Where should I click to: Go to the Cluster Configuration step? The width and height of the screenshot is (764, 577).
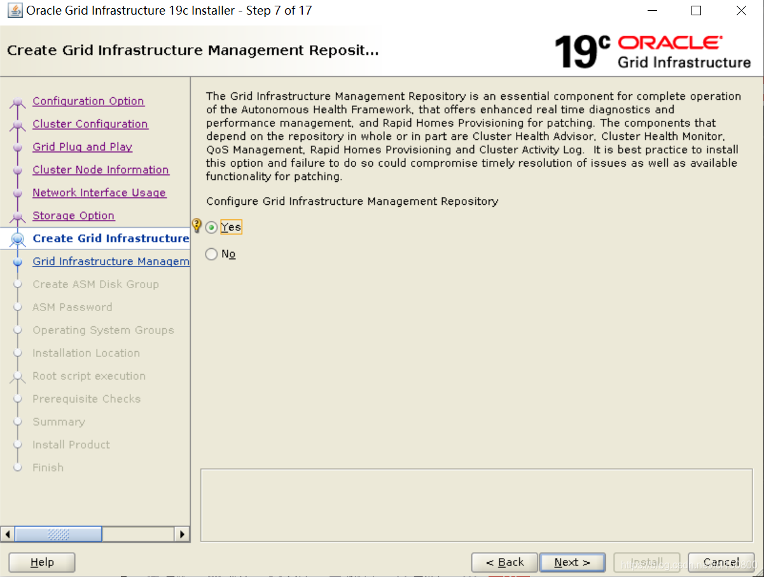90,124
